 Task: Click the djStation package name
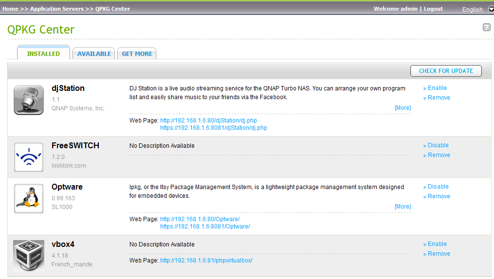tap(68, 88)
